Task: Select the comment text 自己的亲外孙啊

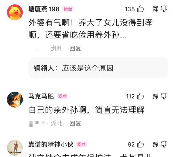Action: coord(58,110)
